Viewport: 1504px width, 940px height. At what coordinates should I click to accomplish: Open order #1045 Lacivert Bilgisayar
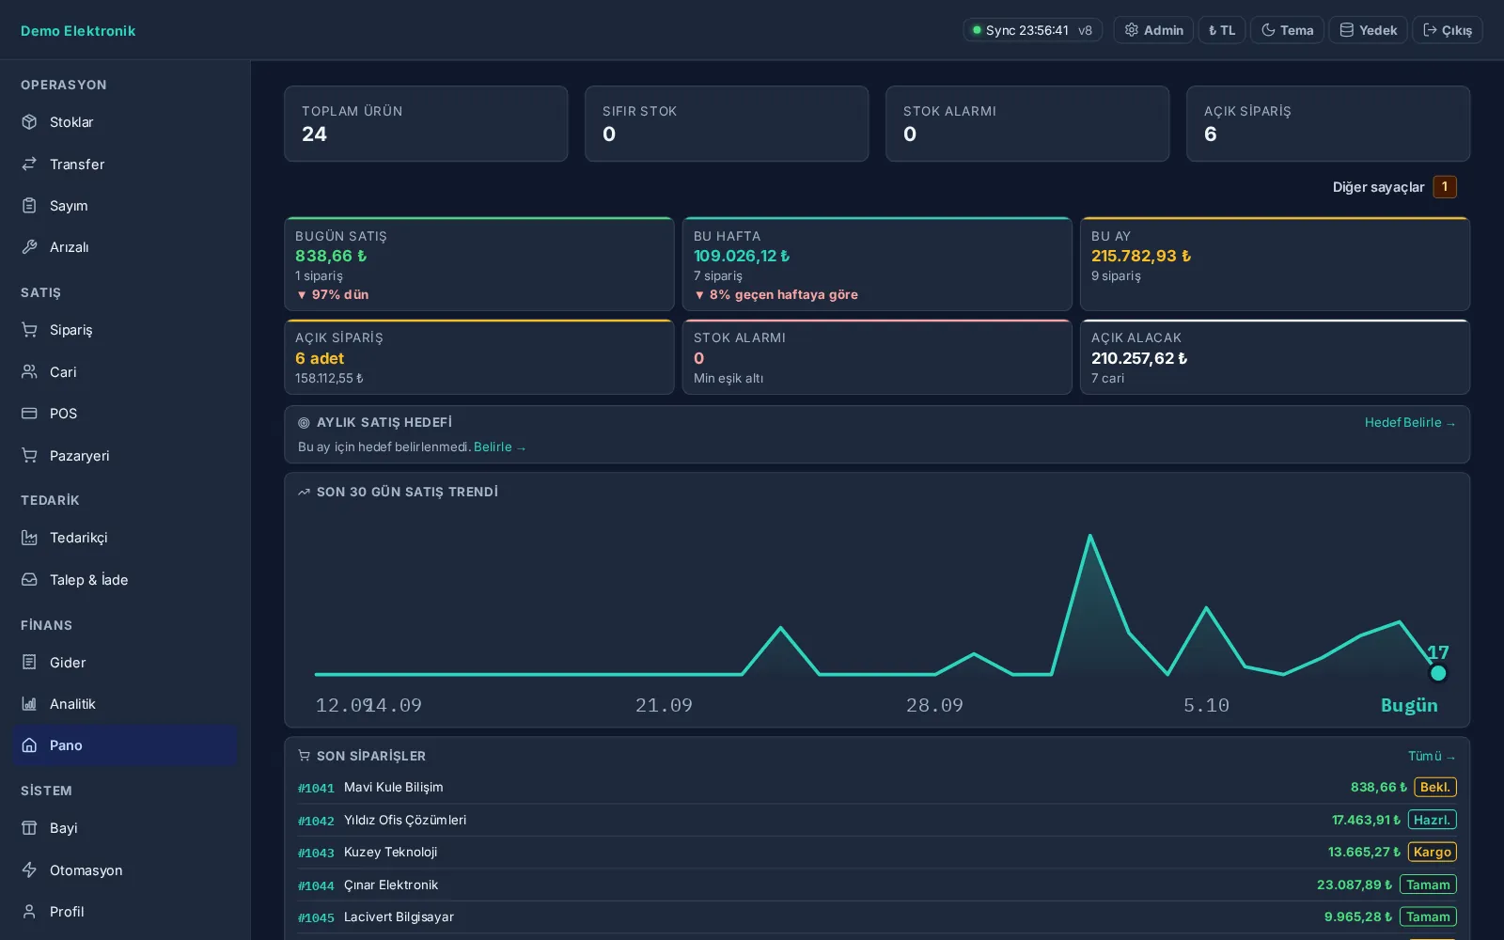click(877, 917)
